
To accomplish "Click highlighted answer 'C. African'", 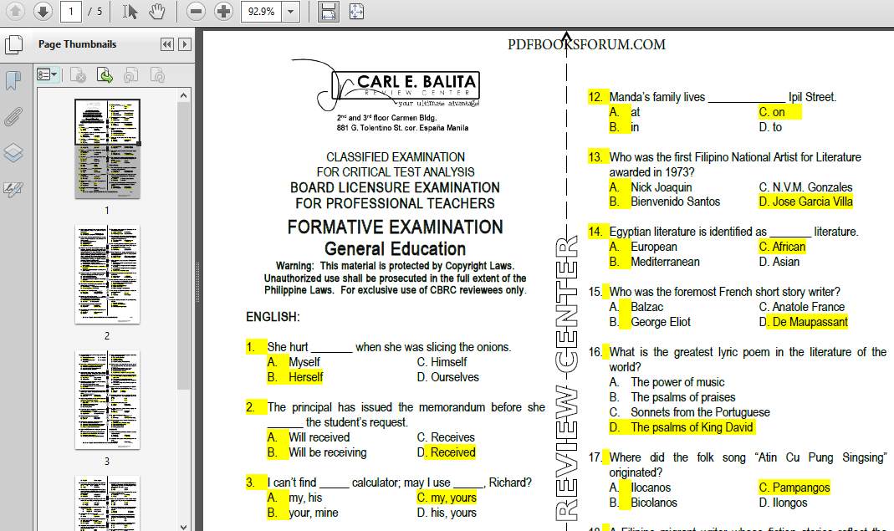I will (782, 247).
